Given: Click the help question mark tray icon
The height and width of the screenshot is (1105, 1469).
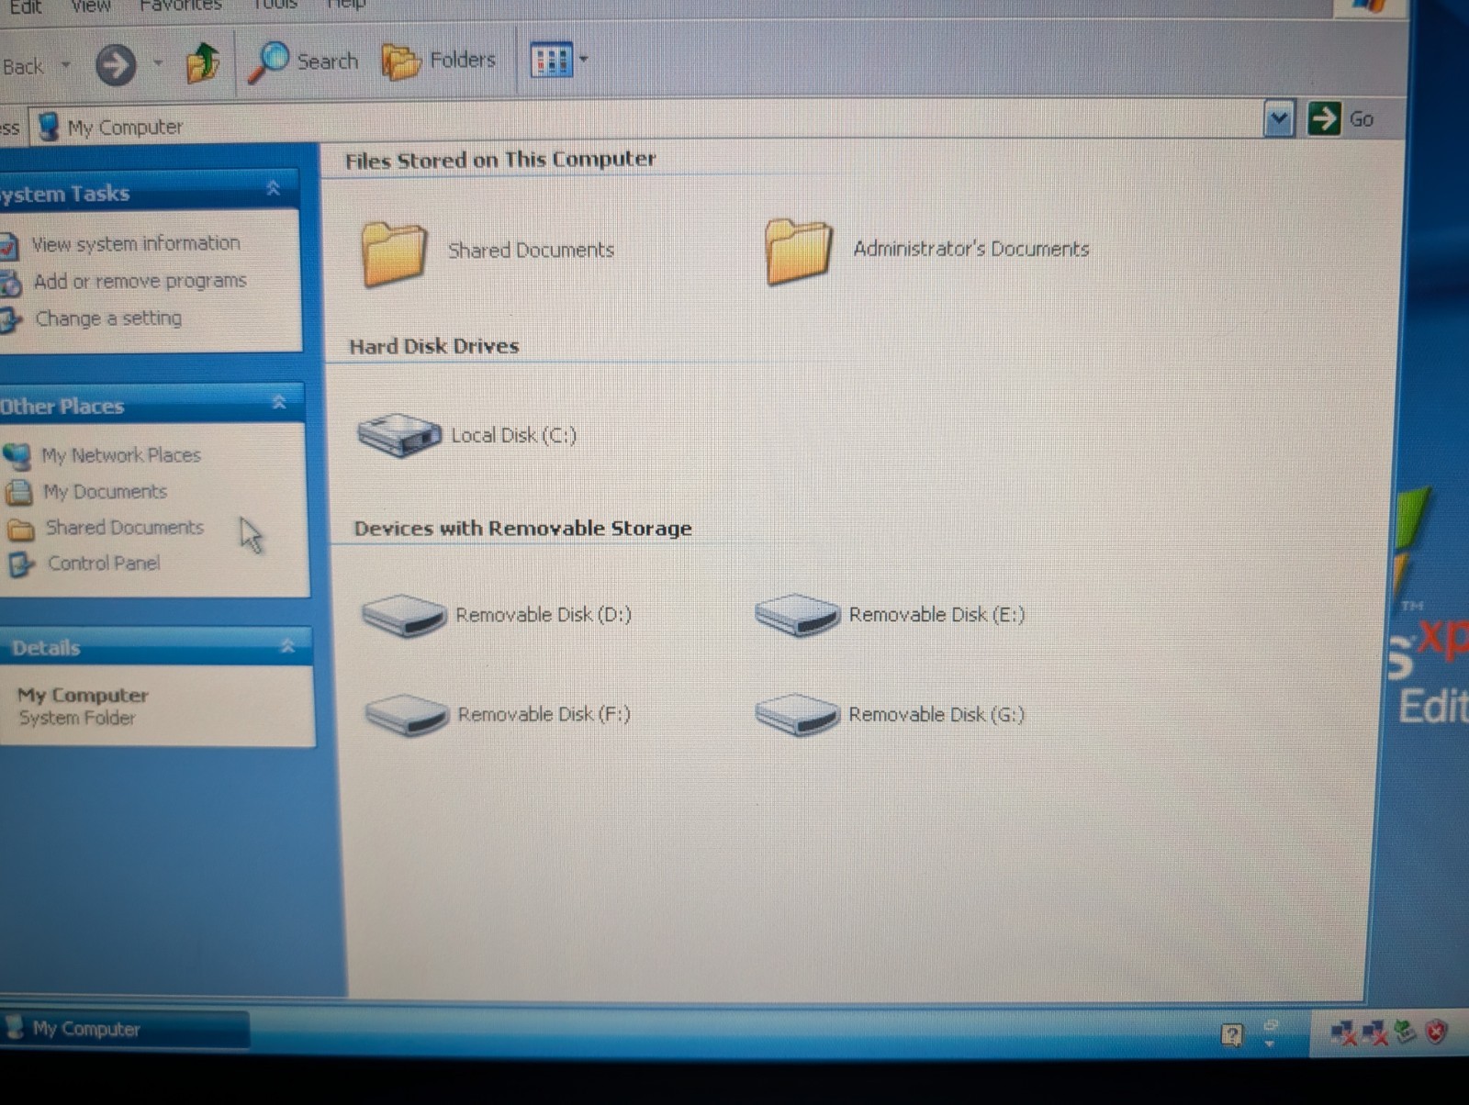Looking at the screenshot, I should 1232,1036.
